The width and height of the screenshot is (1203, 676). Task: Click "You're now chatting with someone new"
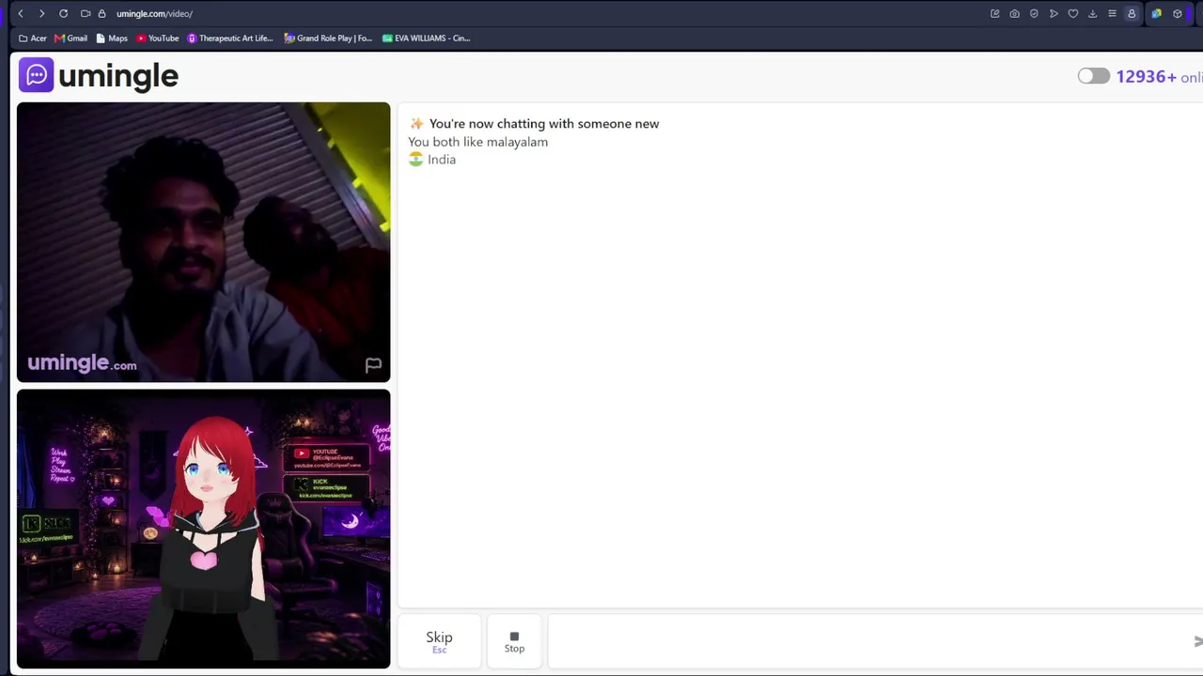pyautogui.click(x=544, y=124)
